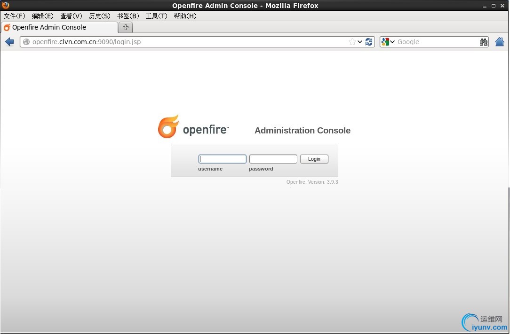
Task: Click the Administration Console heading
Action: point(303,130)
